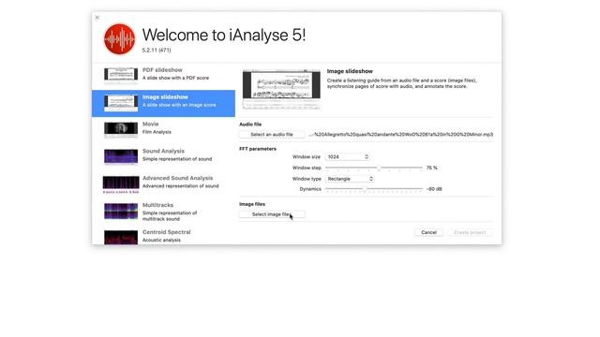Click the selected audio file path text
The image size is (600, 337).
(401, 135)
